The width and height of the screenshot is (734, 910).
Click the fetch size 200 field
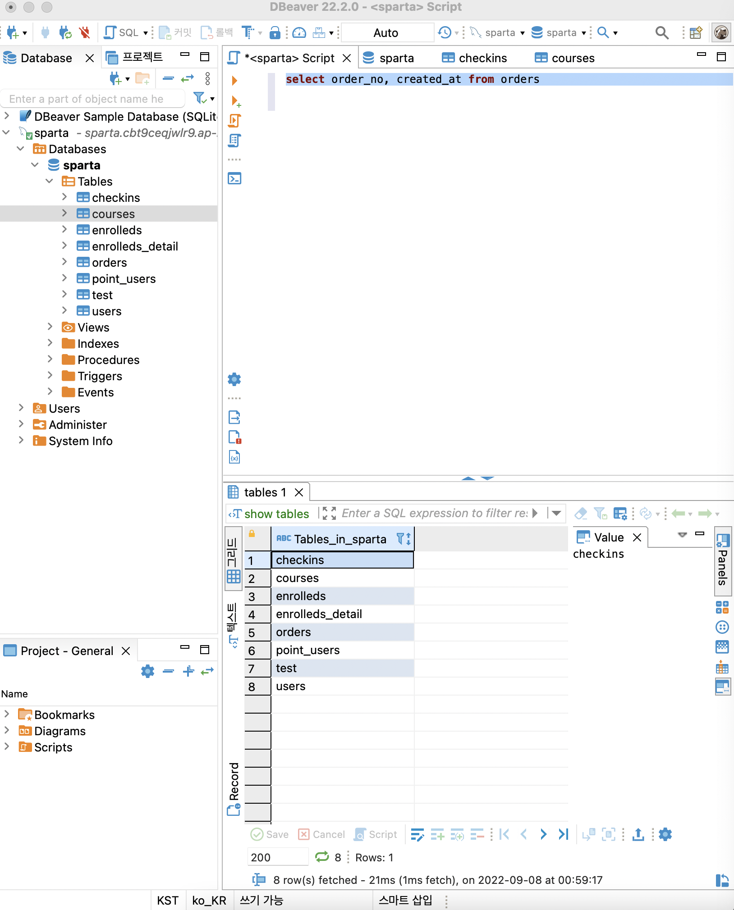pyautogui.click(x=277, y=857)
